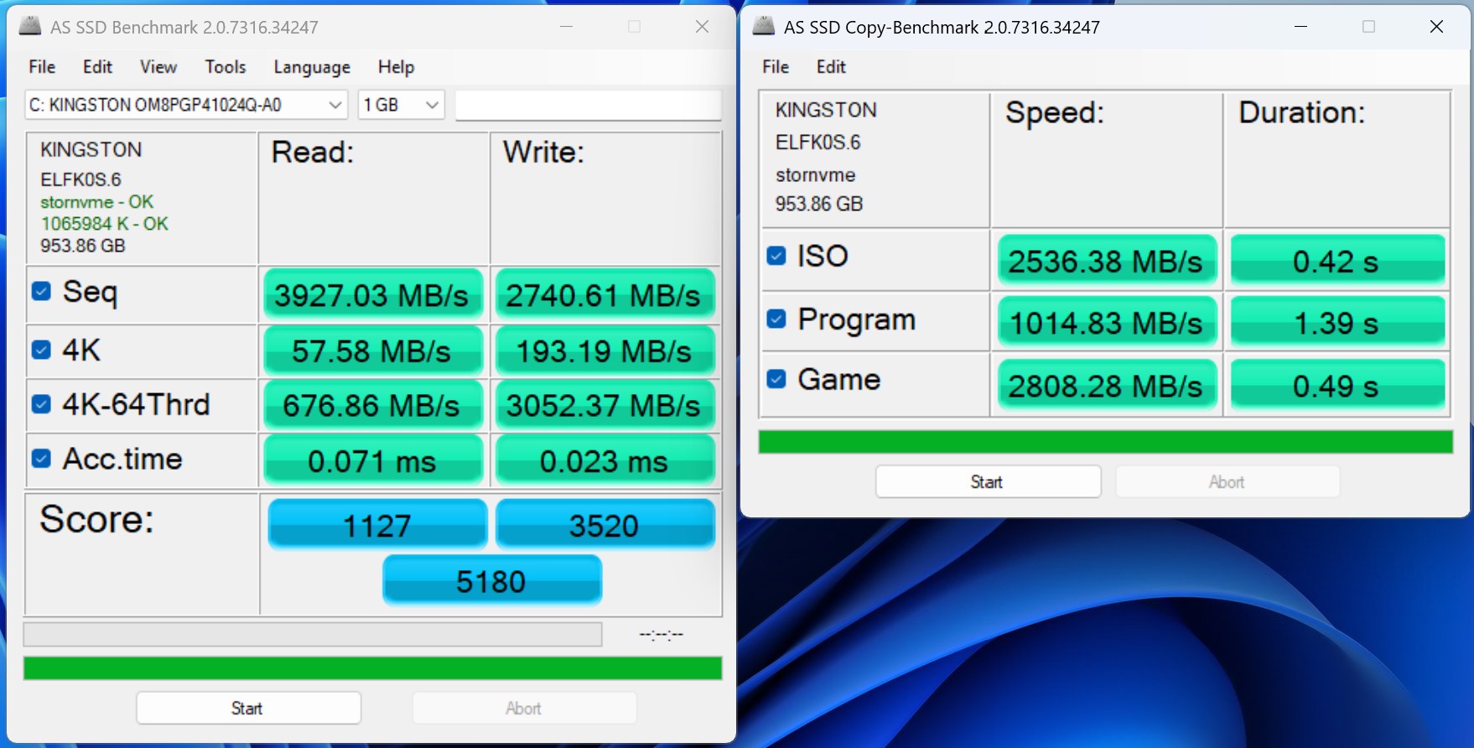Expand the 1 GB test size dropdown
Viewport: 1474px width, 748px height.
click(401, 105)
